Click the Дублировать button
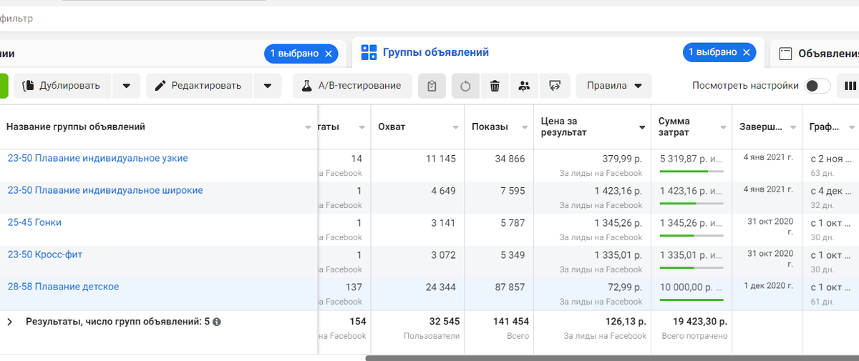 point(62,86)
